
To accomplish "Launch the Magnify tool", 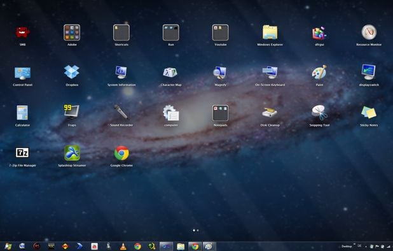I will [x=220, y=73].
